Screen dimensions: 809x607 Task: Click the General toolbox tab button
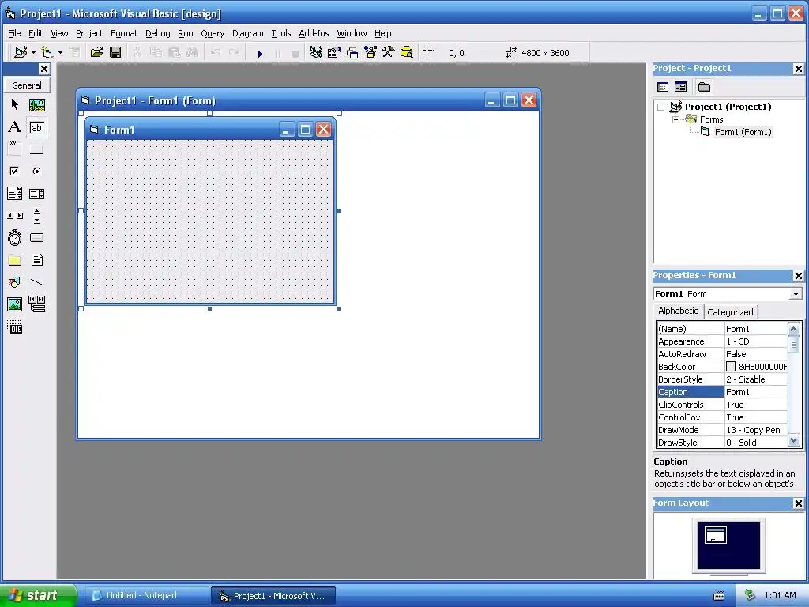(27, 85)
